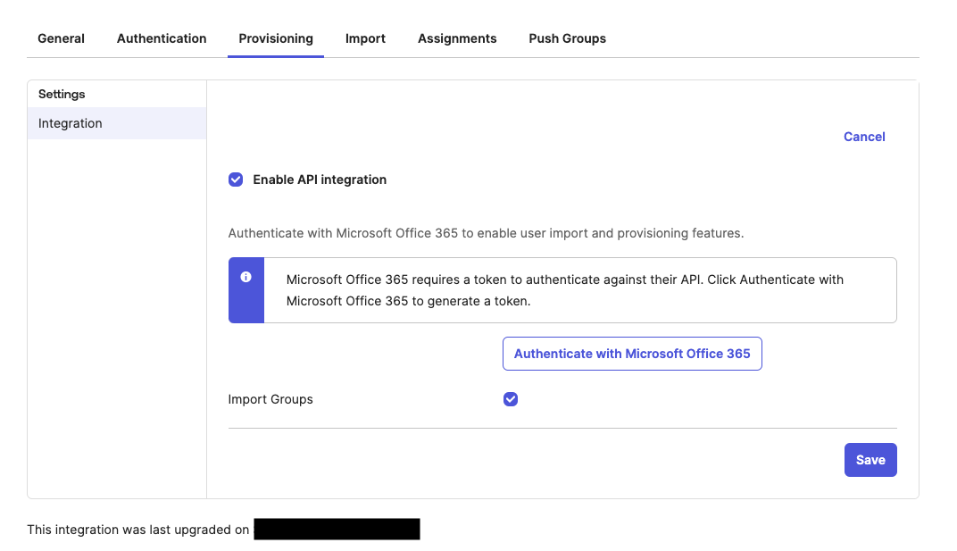
Task: Click the Settings sidebar heading
Action: click(x=62, y=94)
